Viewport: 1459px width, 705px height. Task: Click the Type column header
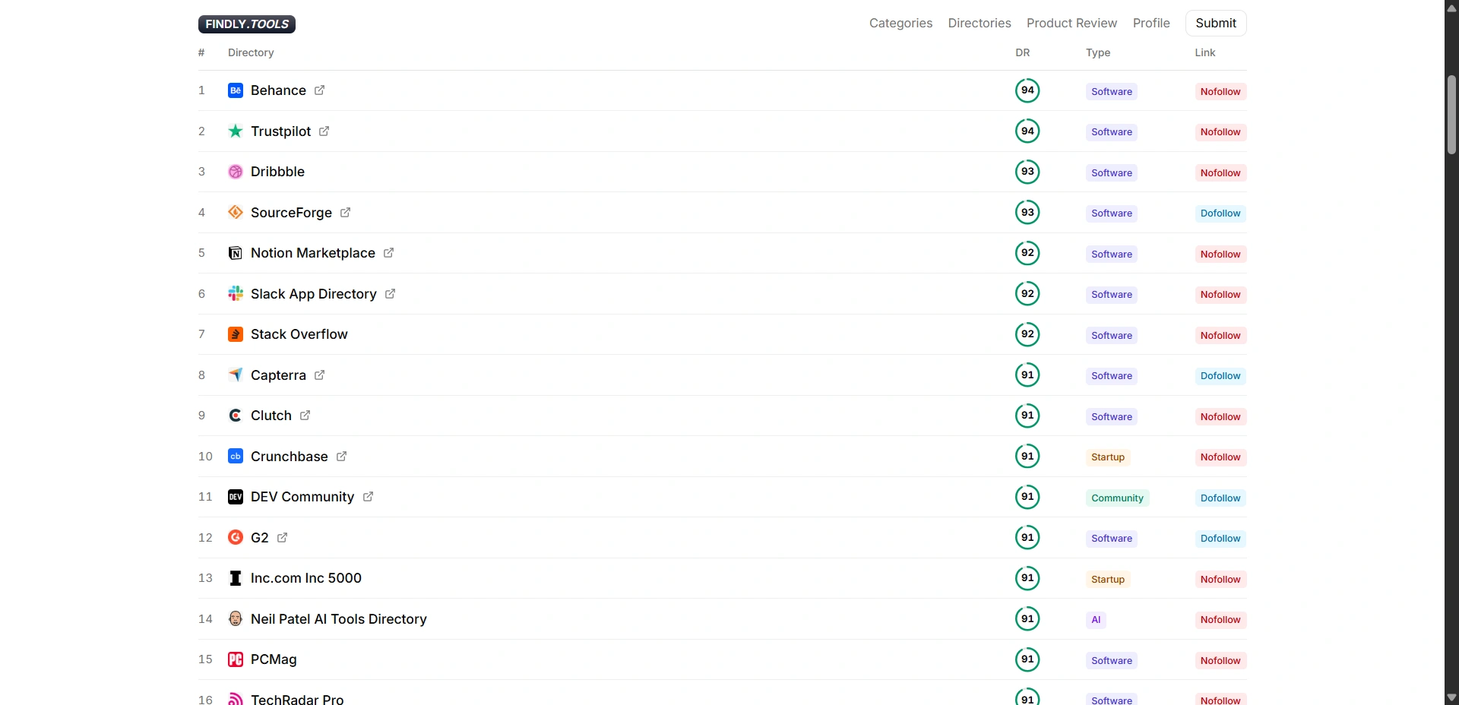(x=1098, y=52)
